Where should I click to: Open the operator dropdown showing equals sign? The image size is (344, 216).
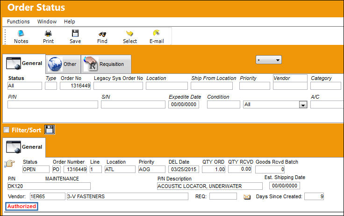269,60
